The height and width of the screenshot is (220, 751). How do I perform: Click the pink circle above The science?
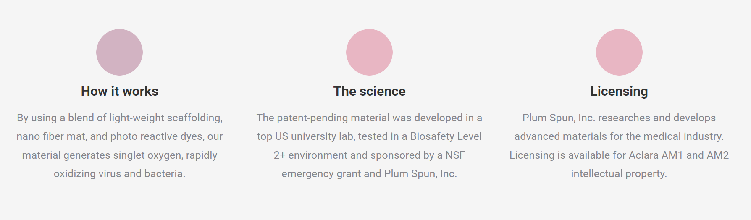369,52
